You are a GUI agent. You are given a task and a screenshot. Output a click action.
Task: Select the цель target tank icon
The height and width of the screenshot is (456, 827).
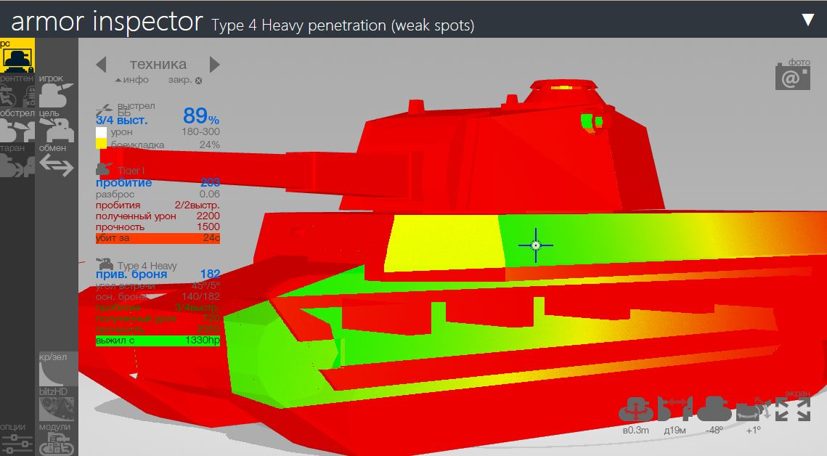click(56, 130)
